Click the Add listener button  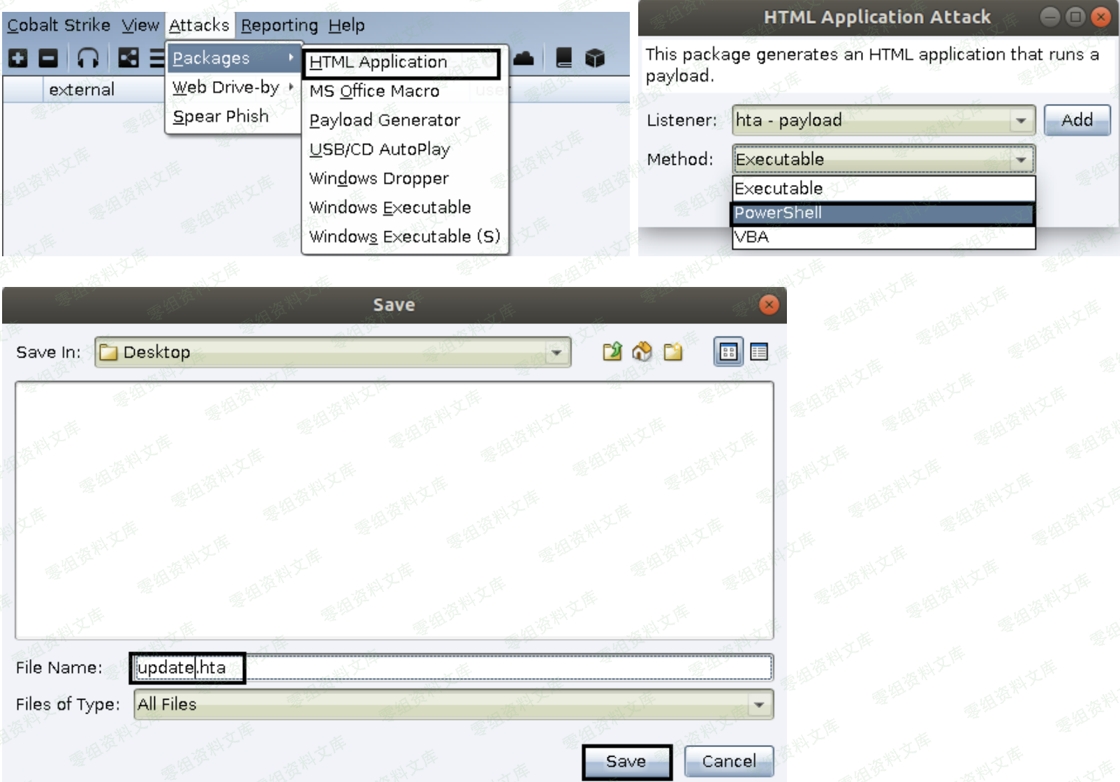1077,121
